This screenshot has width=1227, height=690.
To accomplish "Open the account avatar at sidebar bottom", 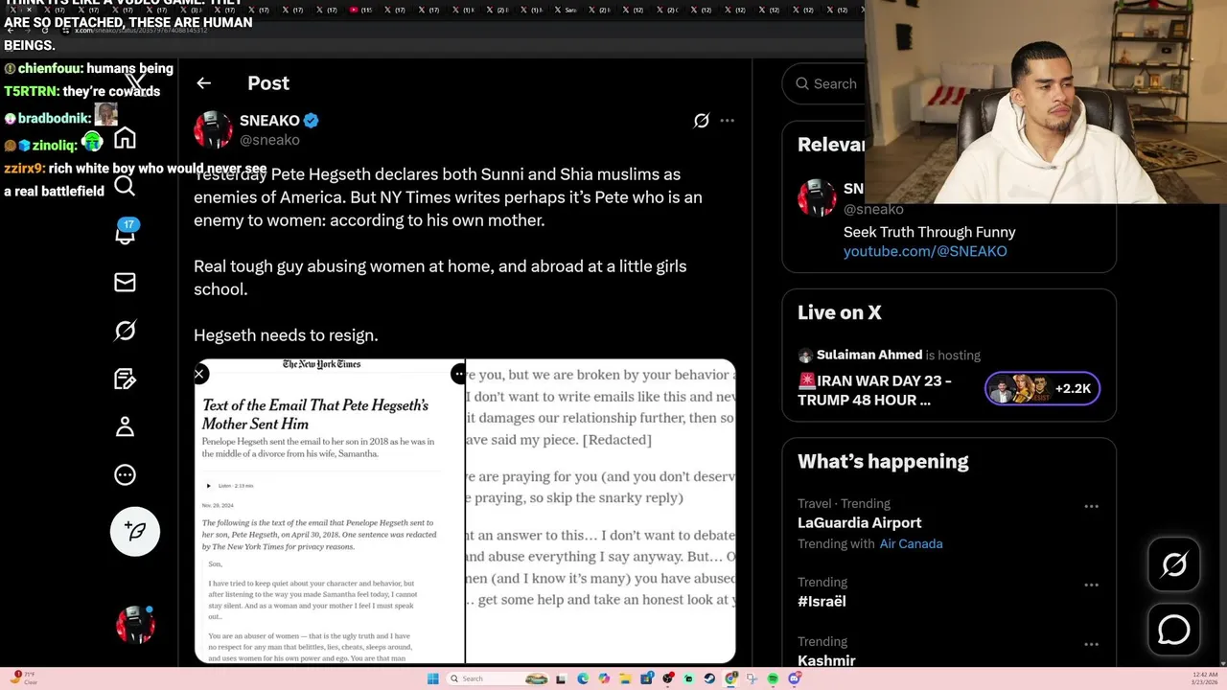I will click(x=135, y=625).
